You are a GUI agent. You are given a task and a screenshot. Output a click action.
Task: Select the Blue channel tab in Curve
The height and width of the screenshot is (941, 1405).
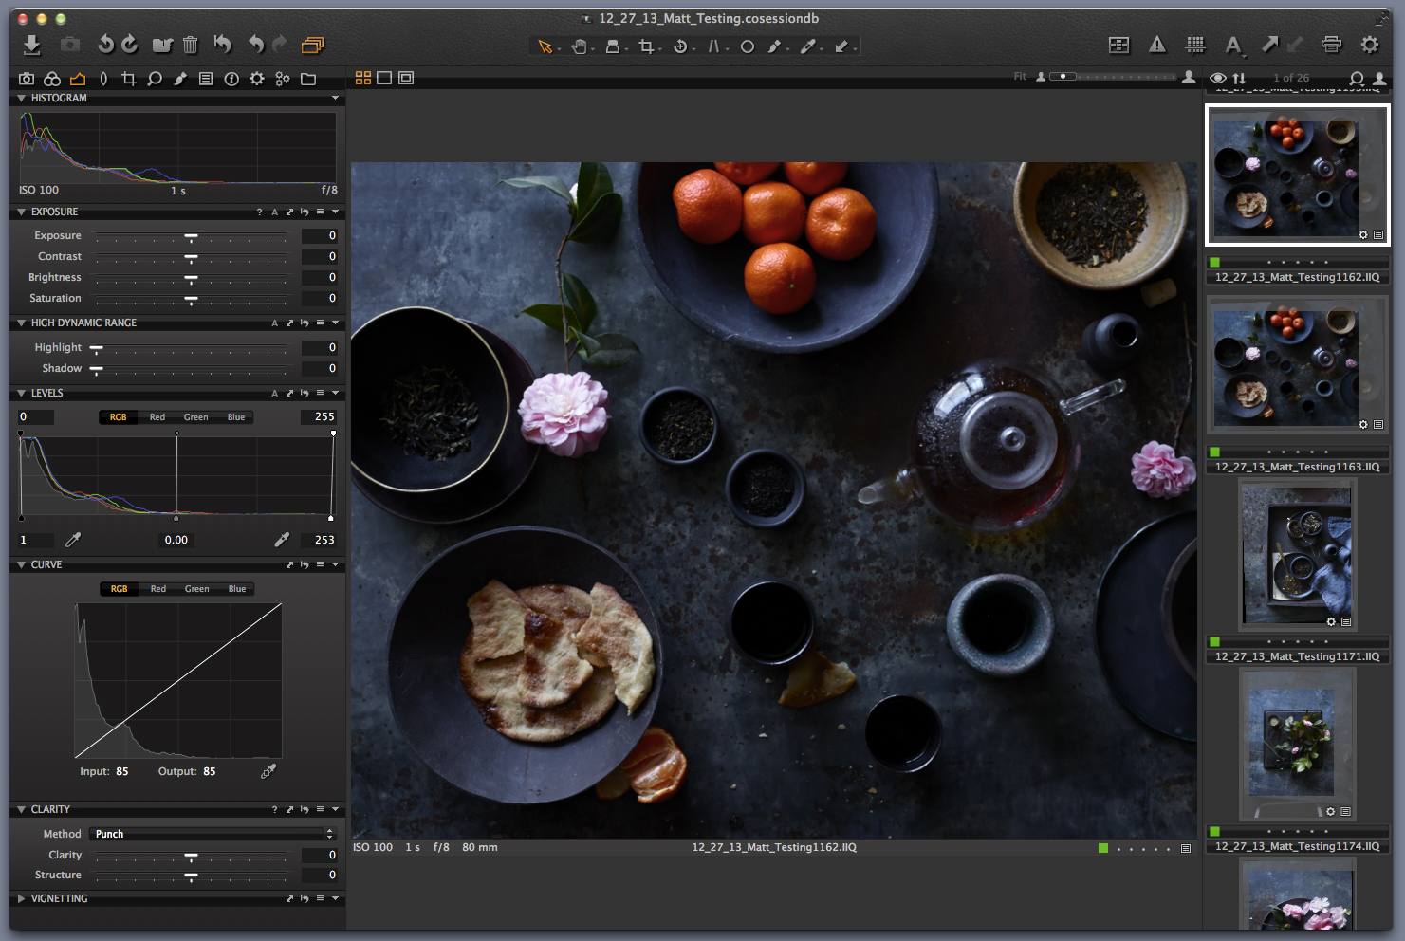click(x=235, y=588)
